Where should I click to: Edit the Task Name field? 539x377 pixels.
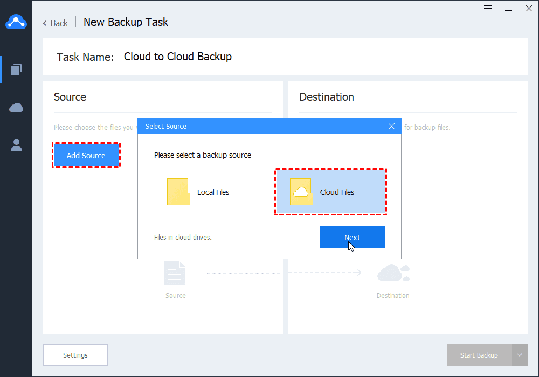click(178, 57)
